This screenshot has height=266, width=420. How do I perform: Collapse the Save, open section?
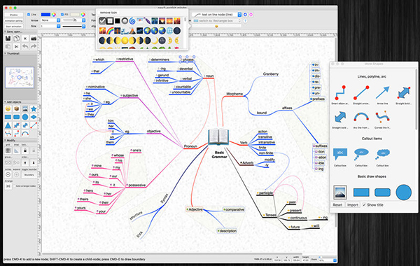point(6,31)
